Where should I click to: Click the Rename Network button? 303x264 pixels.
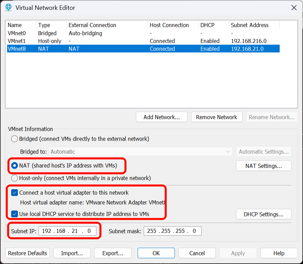(x=272, y=117)
